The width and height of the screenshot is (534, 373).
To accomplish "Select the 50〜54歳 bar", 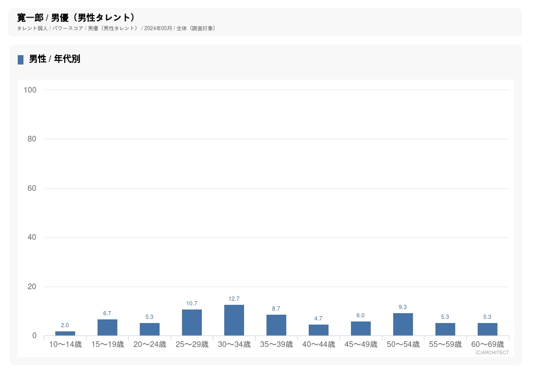I will [x=403, y=325].
